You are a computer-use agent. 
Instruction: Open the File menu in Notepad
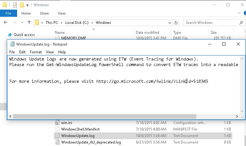point(12,52)
